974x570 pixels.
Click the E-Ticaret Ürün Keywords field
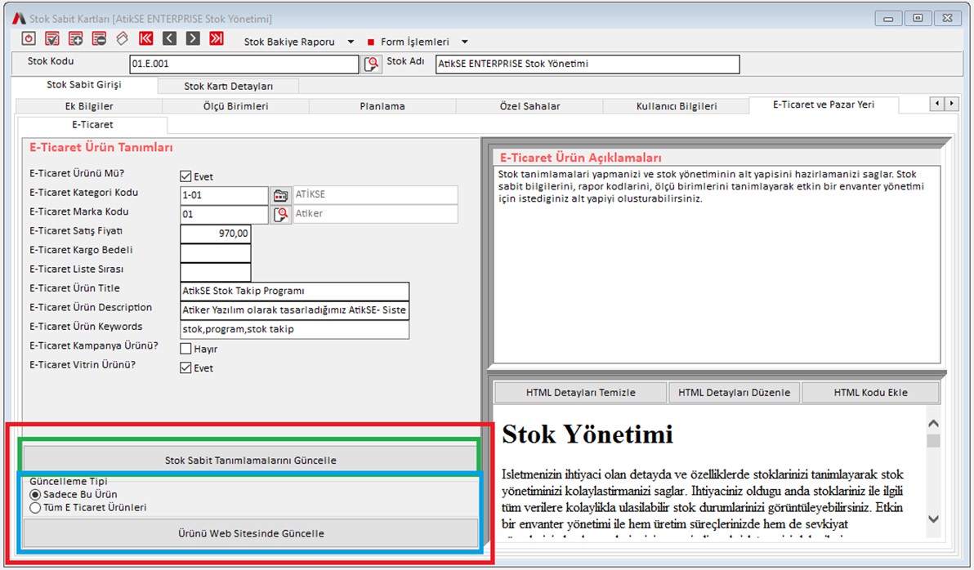coord(294,330)
